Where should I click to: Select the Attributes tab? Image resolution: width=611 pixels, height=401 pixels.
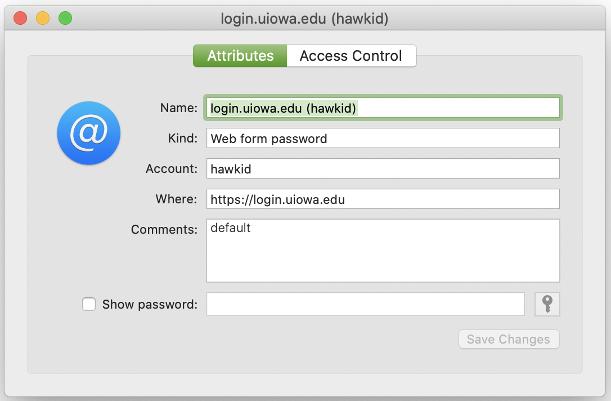[x=240, y=56]
